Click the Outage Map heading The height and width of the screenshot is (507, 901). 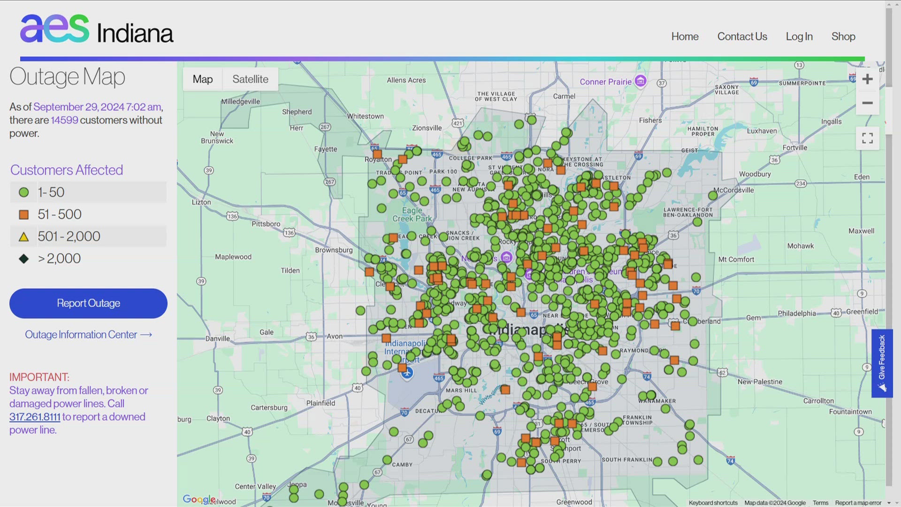pos(67,77)
